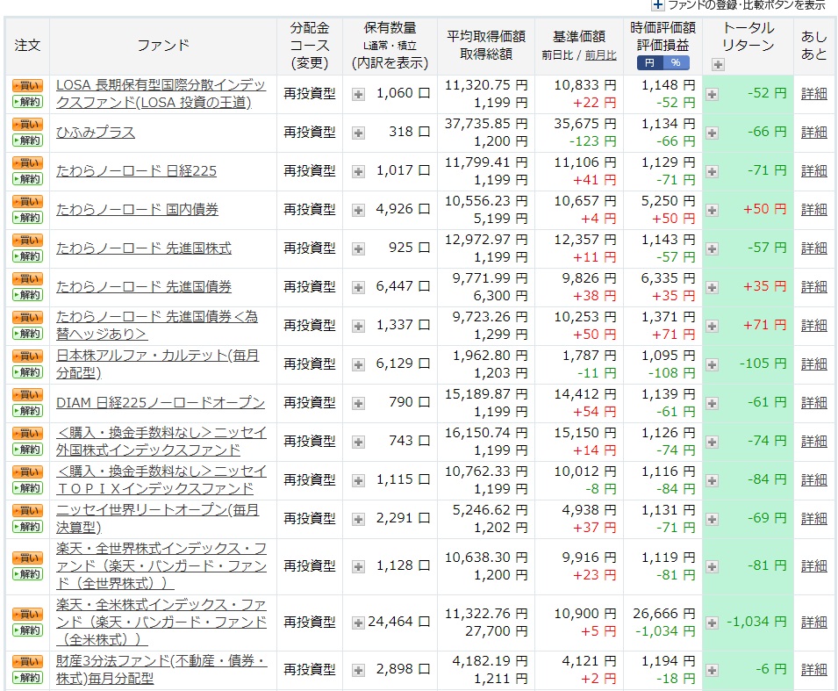Expand total return for 楽天・全米株式 (-1,034円)
Viewport: 838px width, 691px height.
point(712,623)
